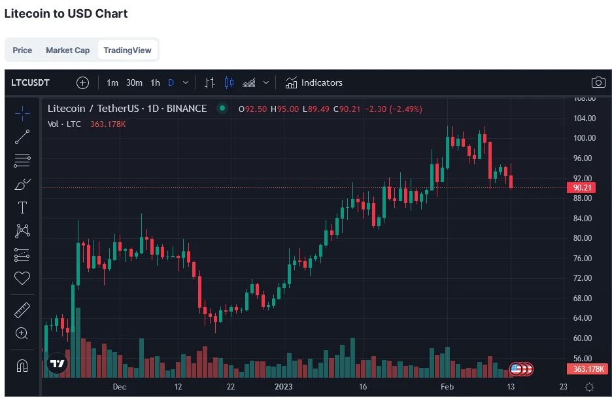Click the 90.21 current price label
This screenshot has width=612, height=398.
click(x=582, y=188)
